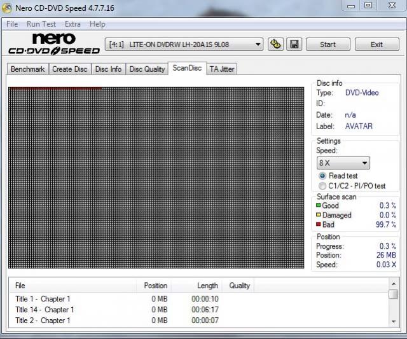Minimize the Nero CD-DVD Speed window
Viewport: 407px width, 339px height.
click(351, 6)
